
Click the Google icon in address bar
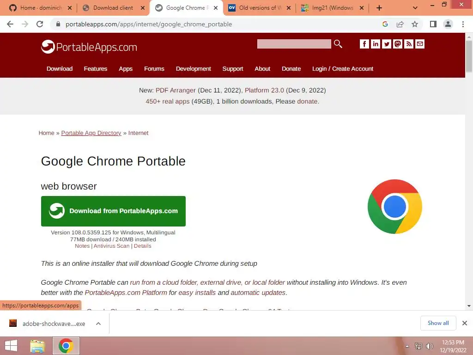point(385,24)
